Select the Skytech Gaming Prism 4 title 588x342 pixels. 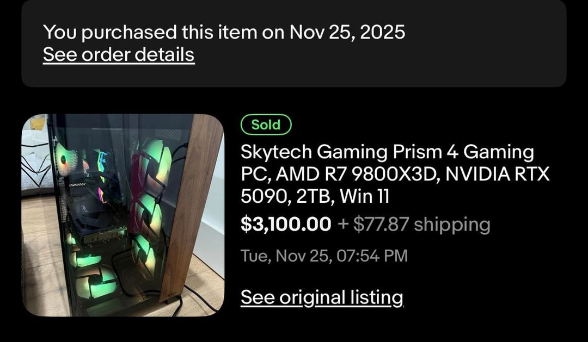tap(387, 152)
